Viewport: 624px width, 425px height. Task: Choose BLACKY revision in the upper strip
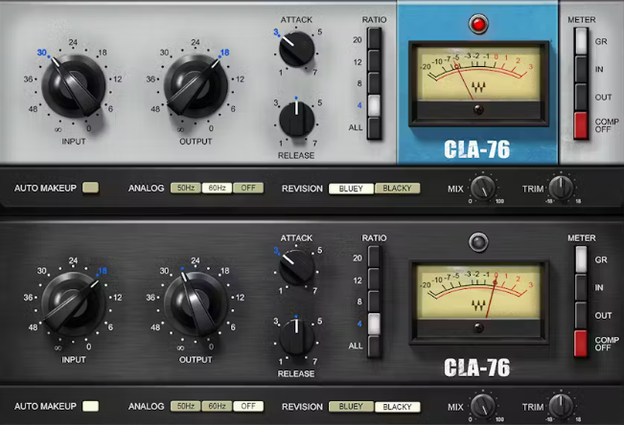pyautogui.click(x=397, y=189)
